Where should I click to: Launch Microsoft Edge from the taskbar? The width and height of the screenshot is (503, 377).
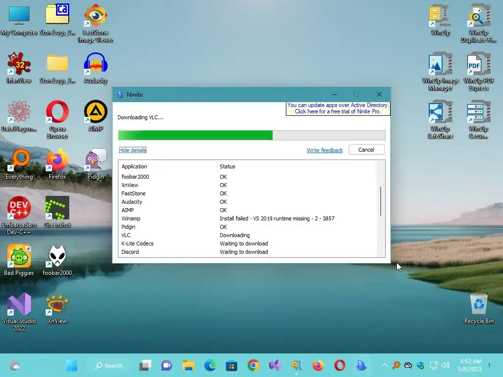[x=210, y=365]
